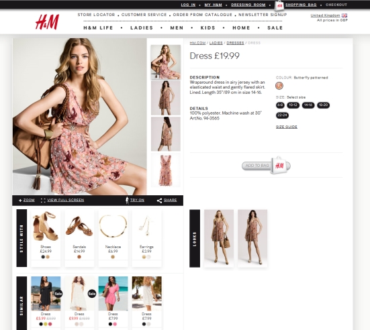370x330 pixels.
Task: Open the Men menu
Action: point(177,27)
